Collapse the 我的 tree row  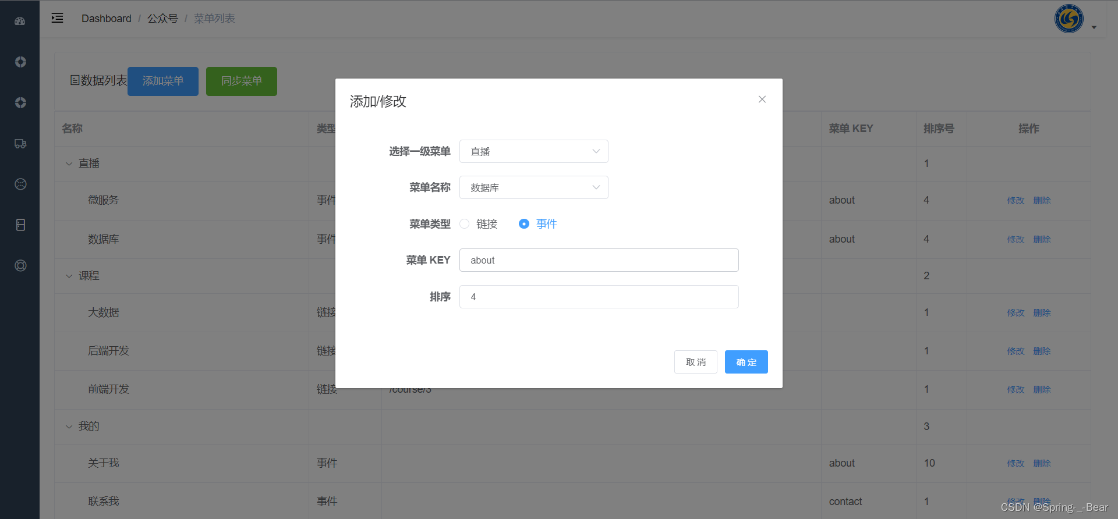69,426
